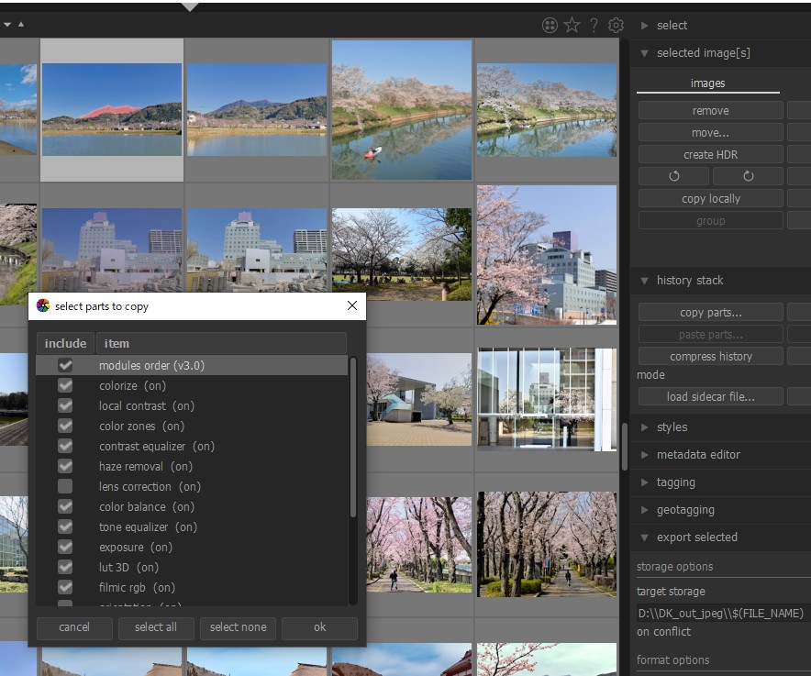Check the lens correction (on) checkbox
Image resolution: width=811 pixels, height=676 pixels.
pos(65,486)
